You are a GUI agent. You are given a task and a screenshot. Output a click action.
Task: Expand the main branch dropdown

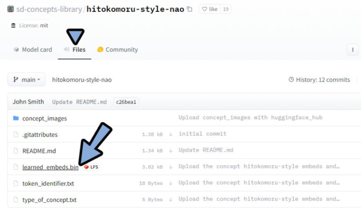26,79
